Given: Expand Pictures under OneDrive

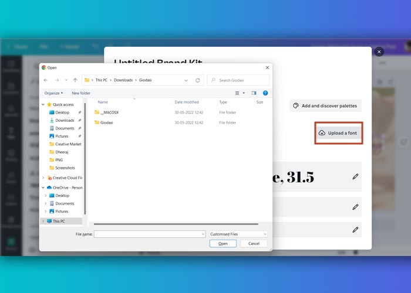Looking at the screenshot, I should click(x=46, y=211).
